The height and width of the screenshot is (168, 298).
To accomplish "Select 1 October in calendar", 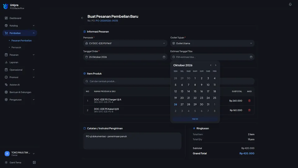I will [195, 78].
